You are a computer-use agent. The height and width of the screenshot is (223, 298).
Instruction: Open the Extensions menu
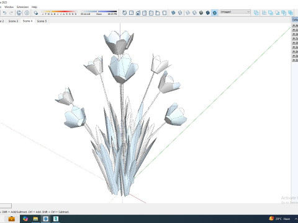tap(22, 7)
